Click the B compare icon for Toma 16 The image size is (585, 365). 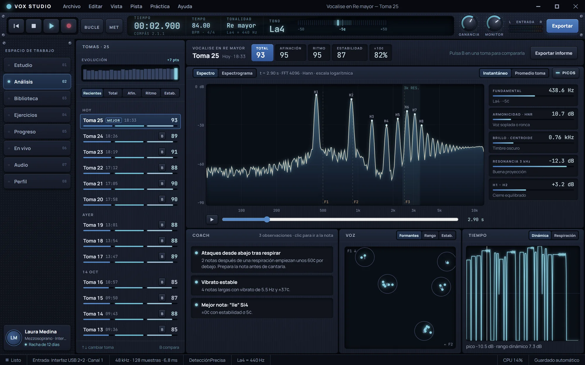pyautogui.click(x=162, y=282)
